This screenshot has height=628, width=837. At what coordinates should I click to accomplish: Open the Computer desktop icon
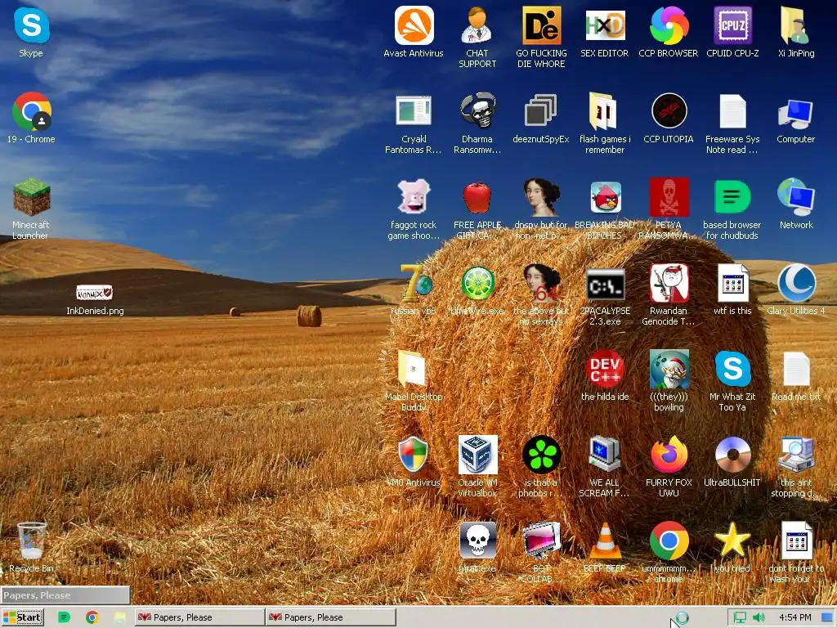click(796, 113)
